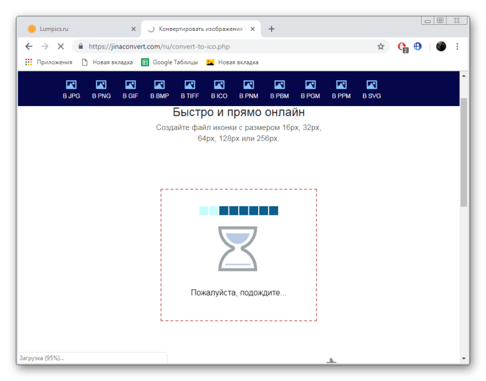Close the Lumpics.ru tab

coord(134,29)
